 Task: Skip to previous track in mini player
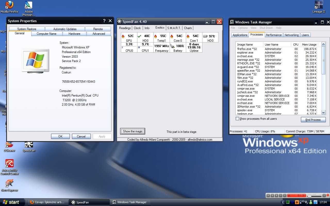(x=280, y=195)
